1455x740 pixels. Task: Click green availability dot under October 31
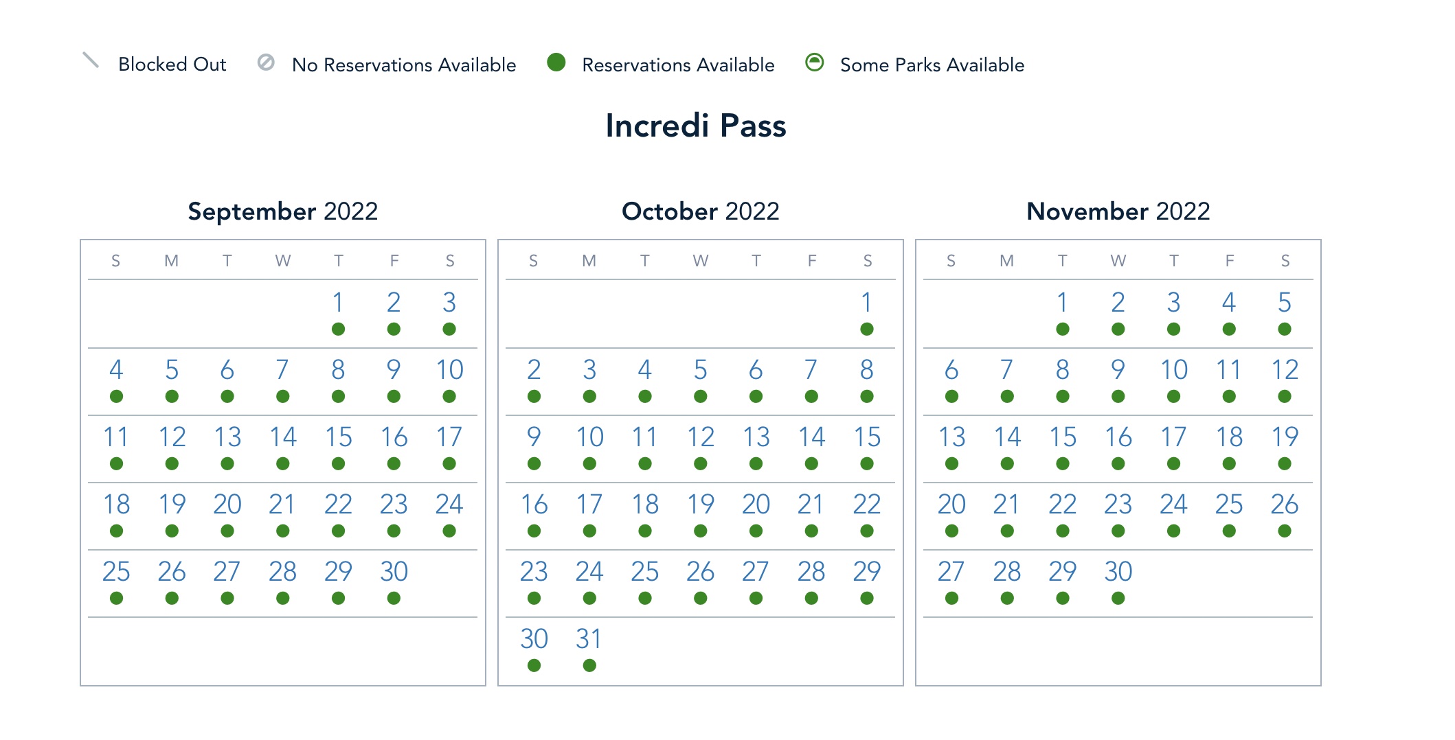point(589,665)
